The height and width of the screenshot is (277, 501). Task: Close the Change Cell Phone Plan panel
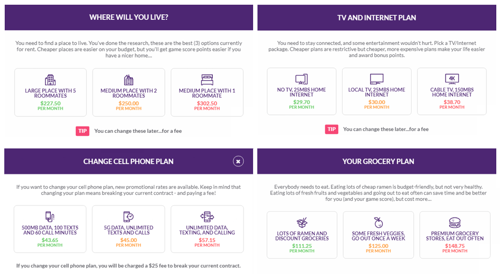click(238, 161)
